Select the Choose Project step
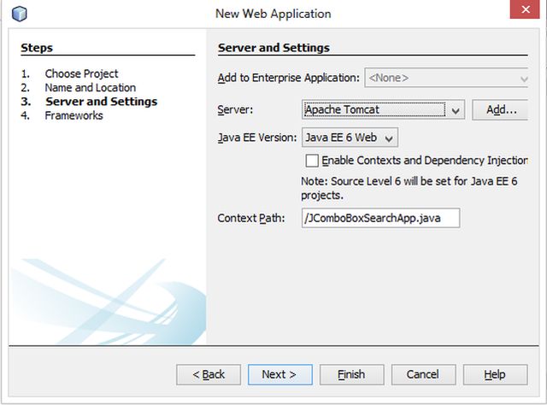The image size is (547, 405). tap(82, 73)
